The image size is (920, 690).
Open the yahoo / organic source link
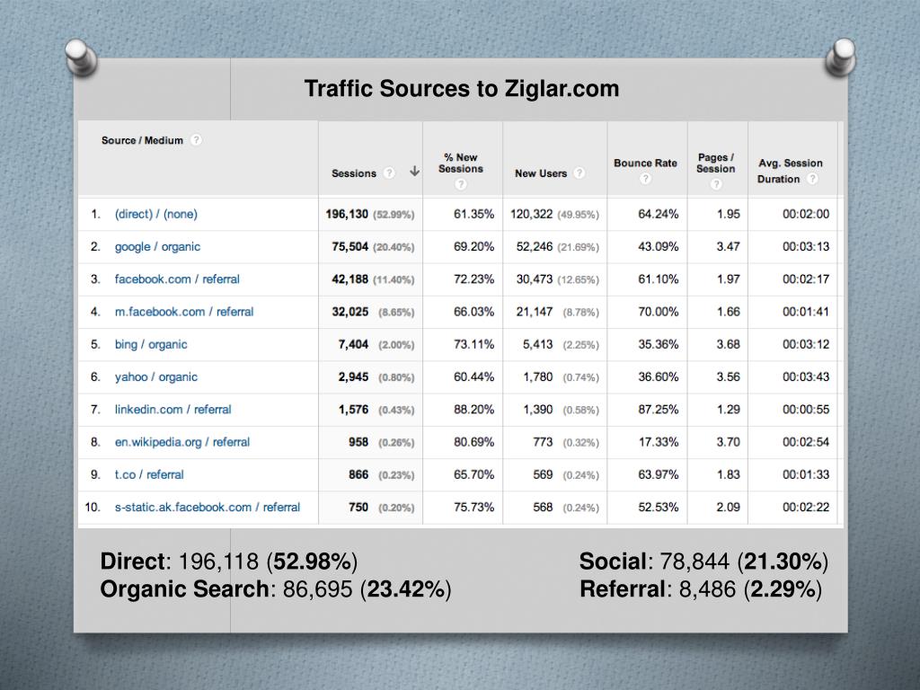pyautogui.click(x=156, y=377)
